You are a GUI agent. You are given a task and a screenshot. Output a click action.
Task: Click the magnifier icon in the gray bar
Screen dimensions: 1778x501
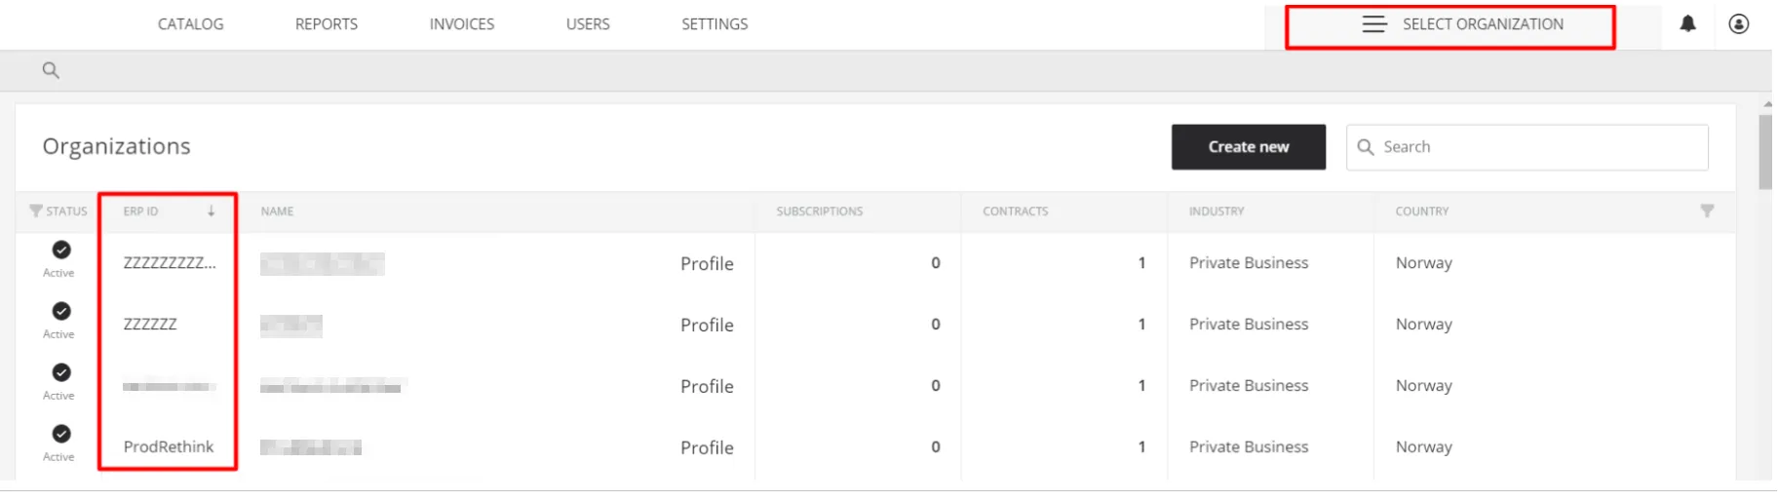tap(51, 70)
